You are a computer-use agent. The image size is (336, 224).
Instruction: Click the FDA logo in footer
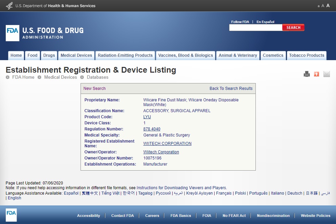click(x=11, y=215)
